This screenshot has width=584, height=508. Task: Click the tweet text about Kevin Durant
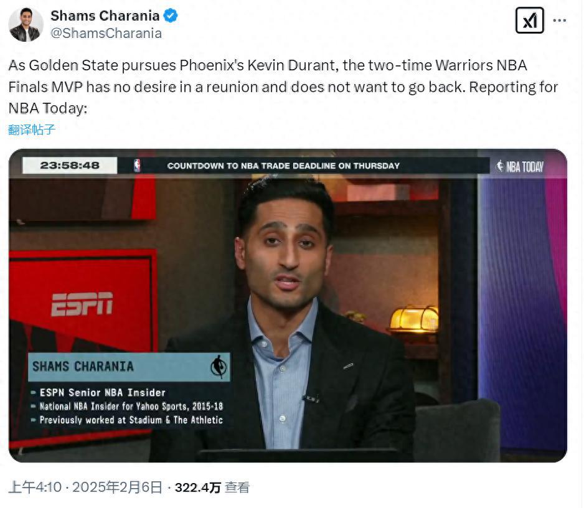[283, 87]
